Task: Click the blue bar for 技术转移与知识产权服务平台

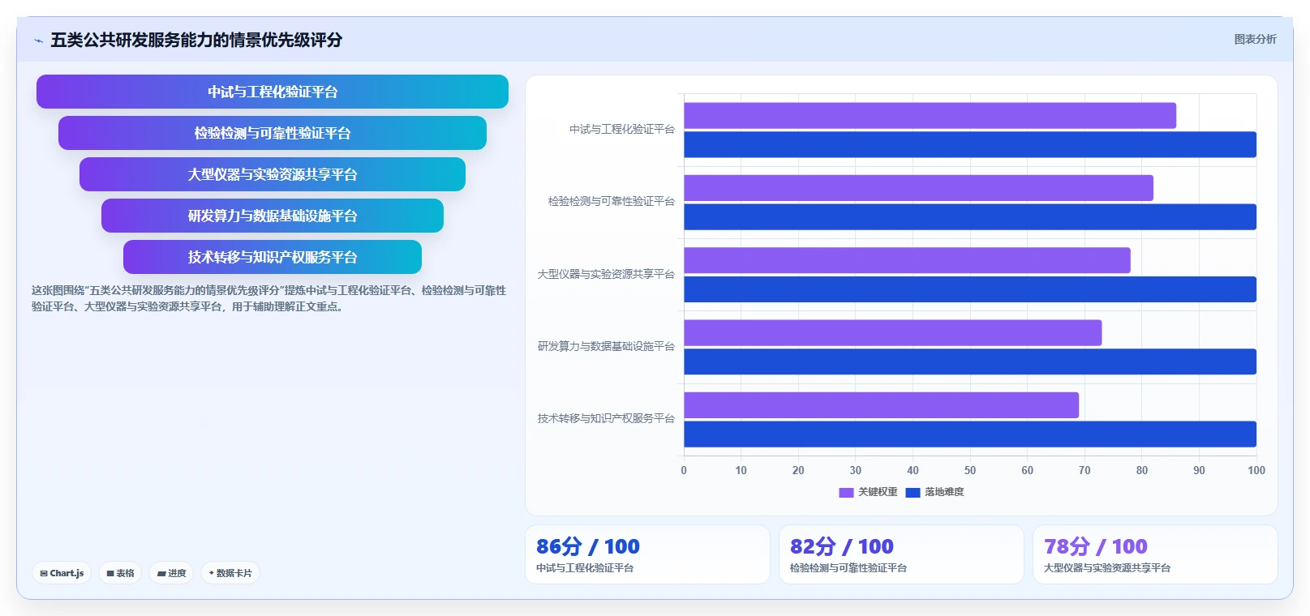Action: tap(970, 434)
